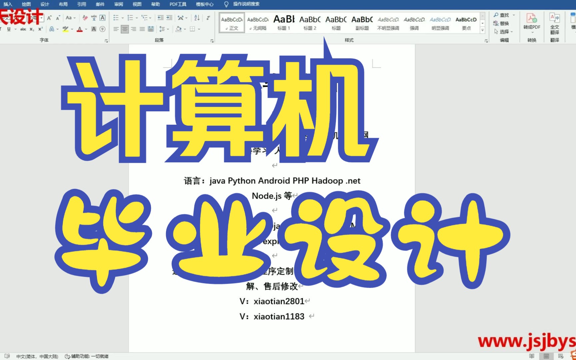576x360 pixels.
Task: Apply the numbered list button
Action: coord(130,18)
